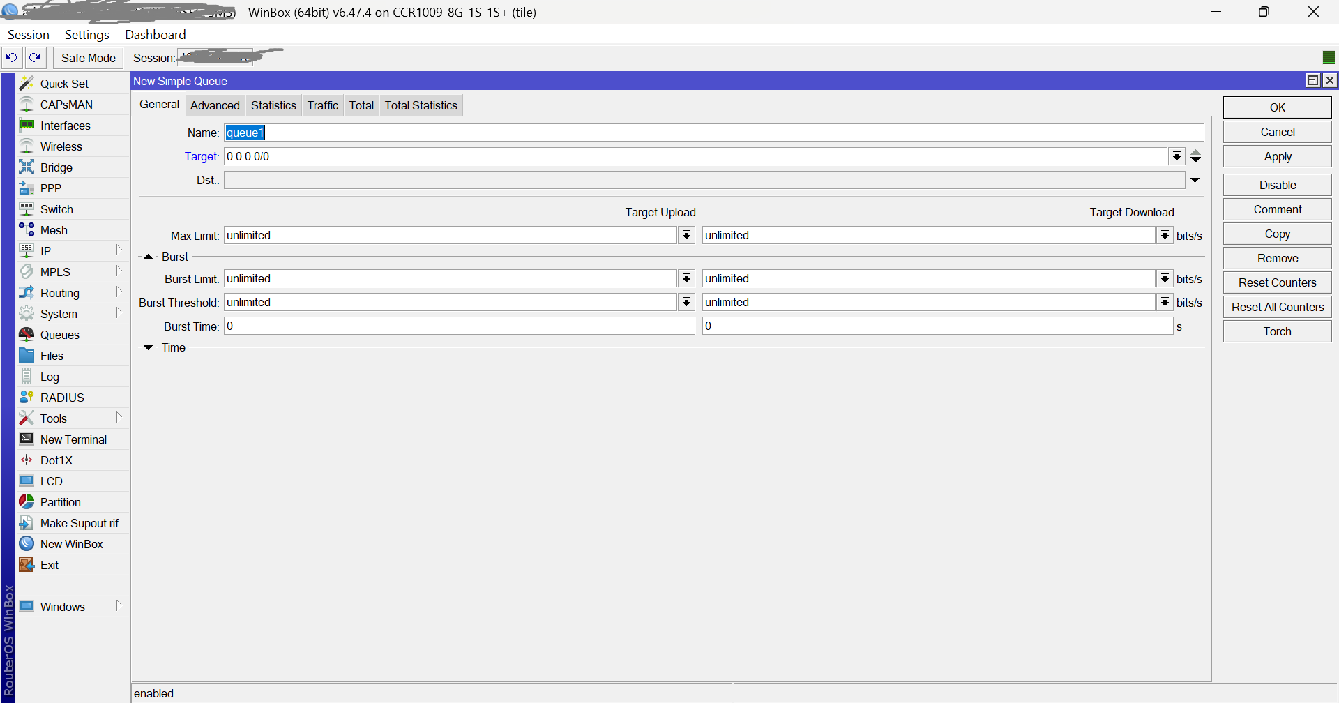The height and width of the screenshot is (703, 1339).
Task: Open Bridge menu icon
Action: pyautogui.click(x=27, y=167)
